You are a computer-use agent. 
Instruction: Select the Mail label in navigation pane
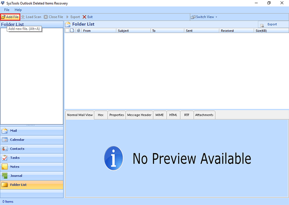[x=14, y=131]
